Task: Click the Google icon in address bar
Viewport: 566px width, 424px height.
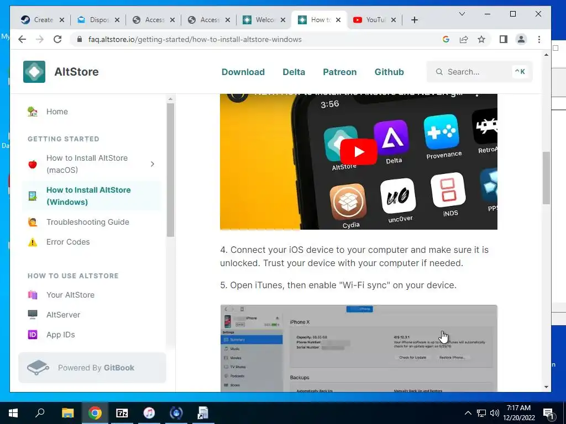Action: [446, 39]
